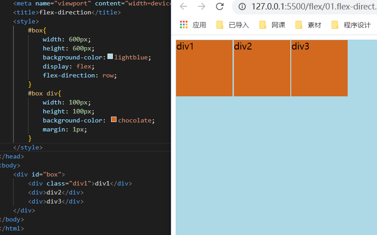
Task: Click the browser back arrow
Action: pos(183,6)
